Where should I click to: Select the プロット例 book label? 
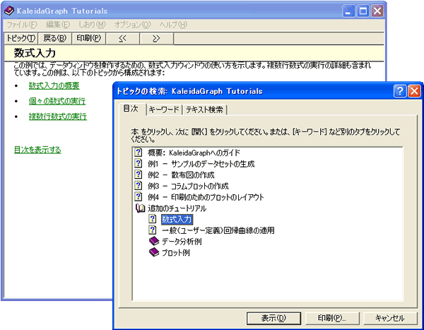pos(175,253)
